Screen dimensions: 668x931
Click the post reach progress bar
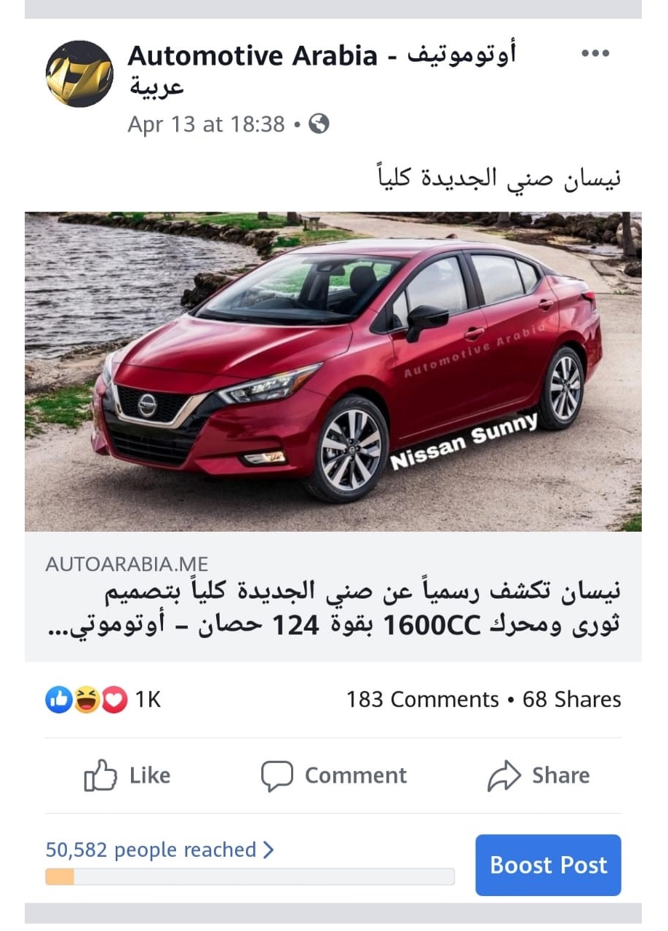tap(250, 876)
